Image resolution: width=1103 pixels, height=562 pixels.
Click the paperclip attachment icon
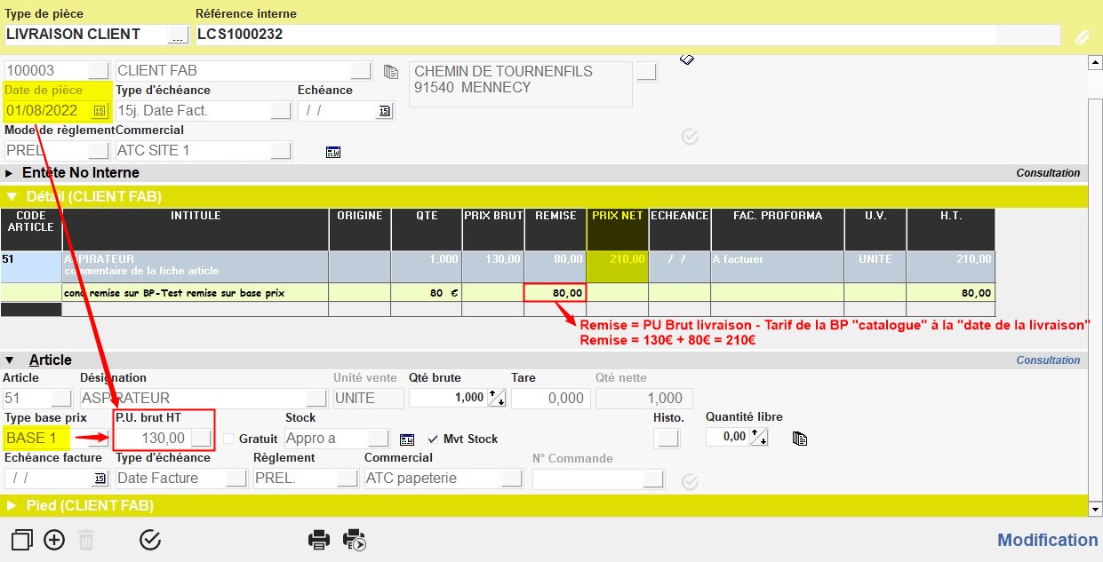1082,36
